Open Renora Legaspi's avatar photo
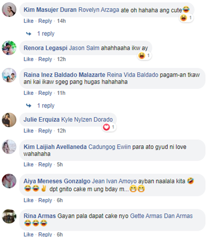The width and height of the screenshot is (219, 237). [9, 48]
